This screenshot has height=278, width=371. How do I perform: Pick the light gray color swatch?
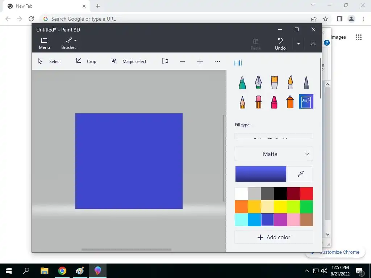pos(254,194)
